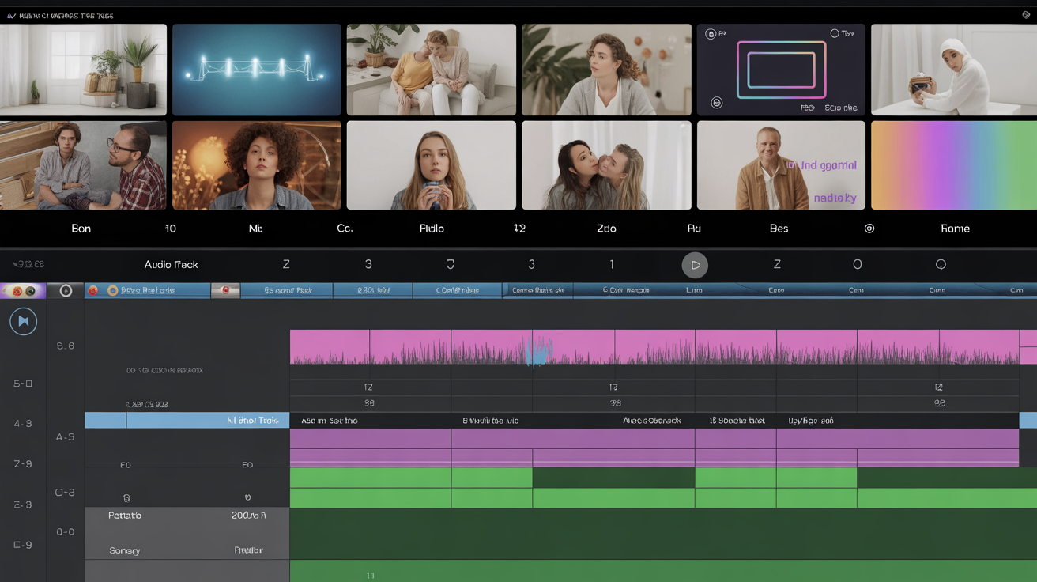Viewport: 1037px width, 582px height.
Task: Open the older man in tan jacket thumbnail
Action: click(781, 165)
